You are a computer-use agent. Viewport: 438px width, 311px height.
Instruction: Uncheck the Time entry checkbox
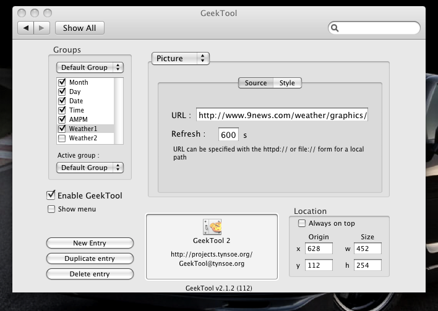[x=62, y=110]
